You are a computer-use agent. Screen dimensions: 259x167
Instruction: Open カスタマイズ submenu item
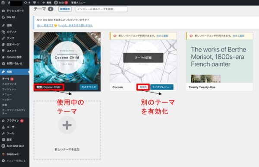pos(9,84)
